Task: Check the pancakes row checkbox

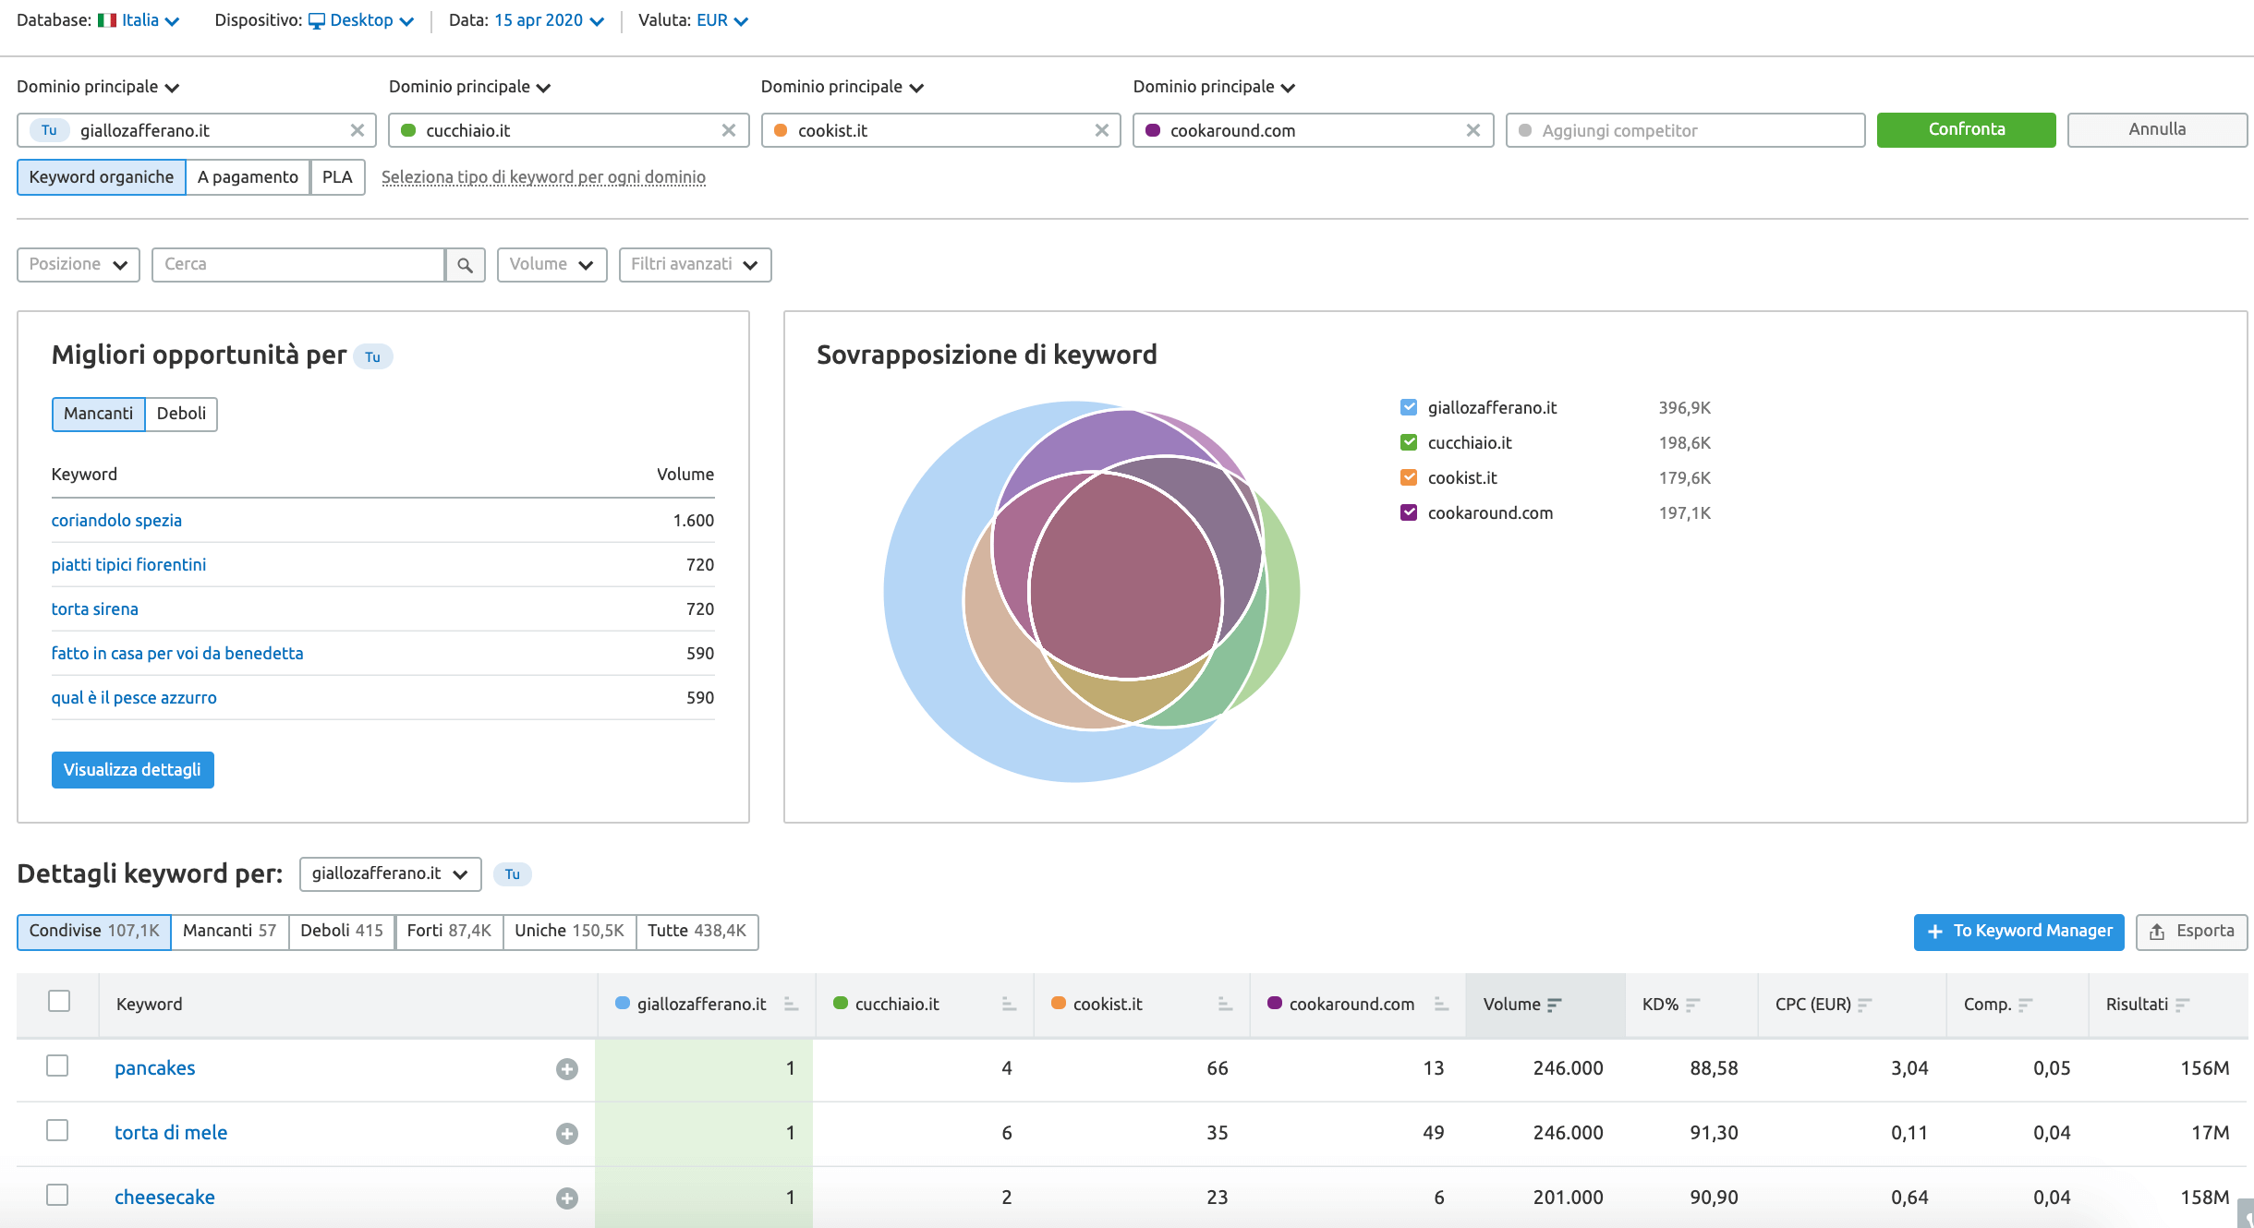Action: [57, 1065]
